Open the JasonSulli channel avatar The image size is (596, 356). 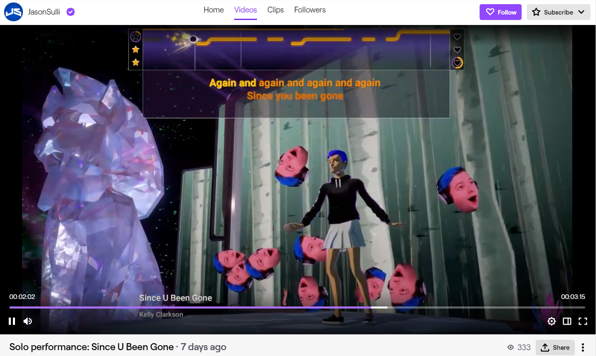13,12
